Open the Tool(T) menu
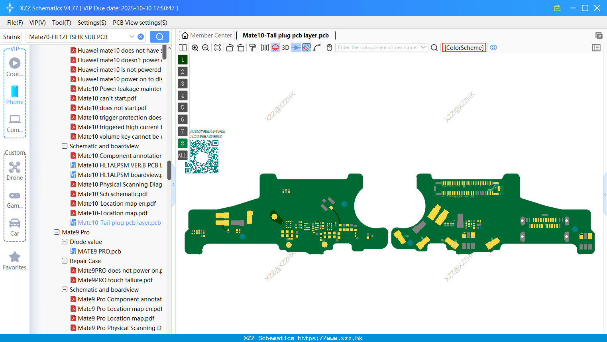Image resolution: width=607 pixels, height=342 pixels. (x=62, y=23)
